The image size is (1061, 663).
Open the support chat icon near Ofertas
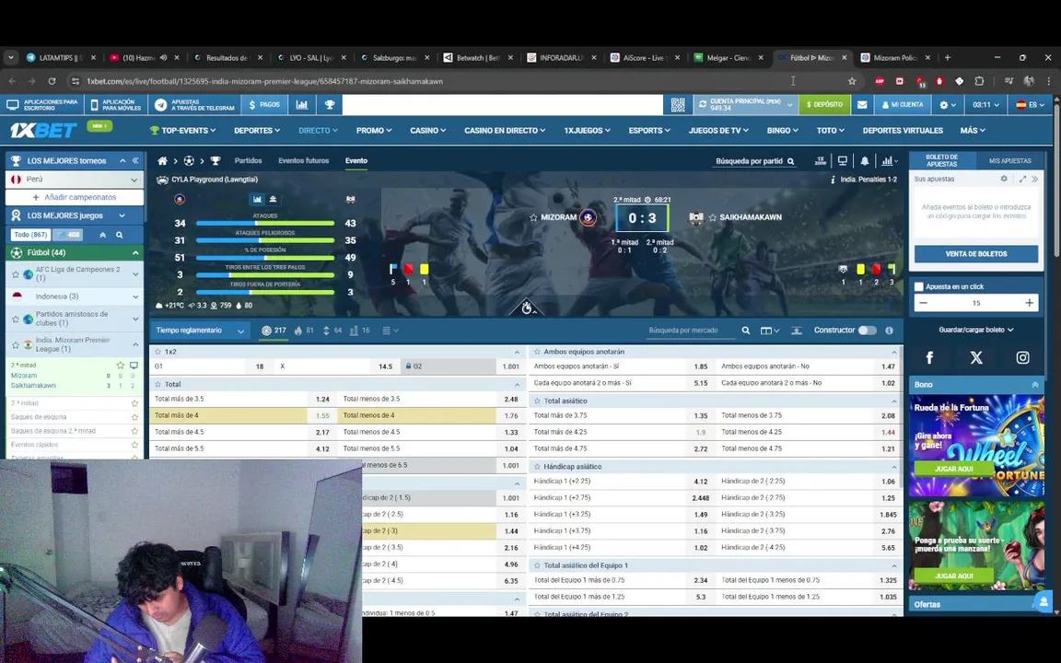point(1044,600)
